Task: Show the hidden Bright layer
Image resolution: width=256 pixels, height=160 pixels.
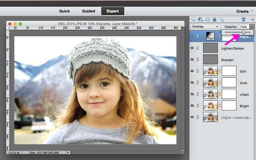Action: point(192,106)
